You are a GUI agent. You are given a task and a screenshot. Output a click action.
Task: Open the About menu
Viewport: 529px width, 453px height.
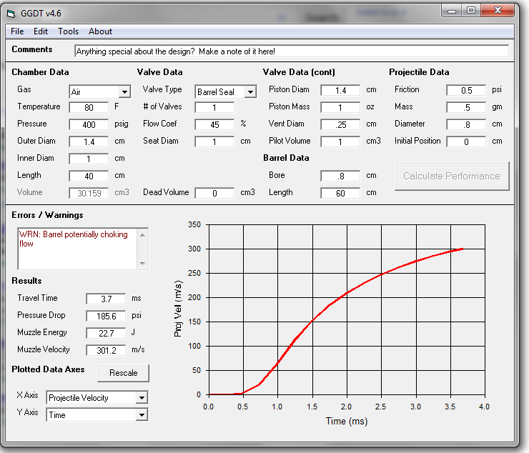click(100, 31)
